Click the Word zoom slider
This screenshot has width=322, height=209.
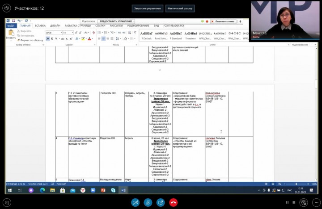point(296,184)
